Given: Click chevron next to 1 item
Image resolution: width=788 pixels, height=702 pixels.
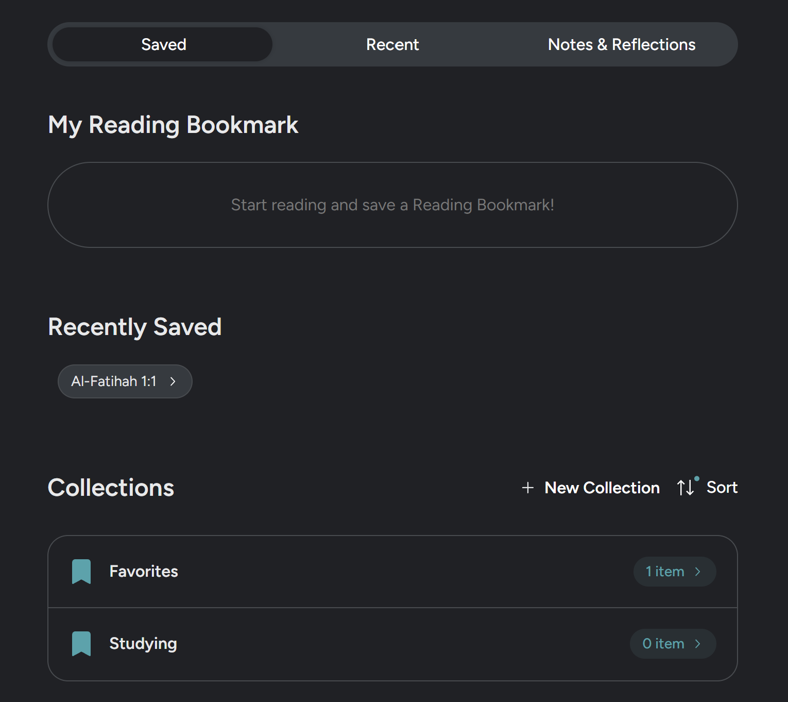Looking at the screenshot, I should click(698, 572).
